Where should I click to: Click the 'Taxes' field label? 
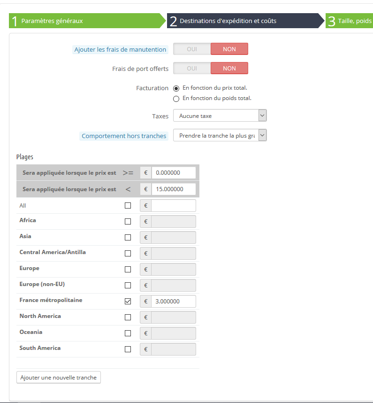pyautogui.click(x=160, y=116)
